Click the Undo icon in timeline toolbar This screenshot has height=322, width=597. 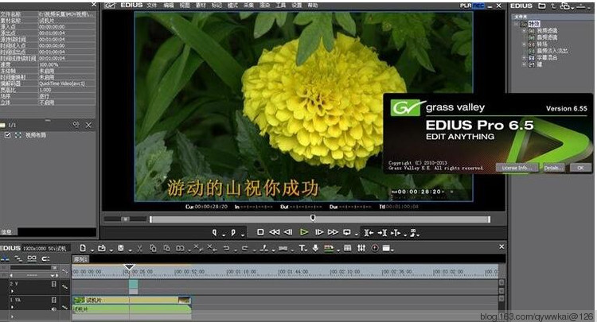tap(226, 248)
